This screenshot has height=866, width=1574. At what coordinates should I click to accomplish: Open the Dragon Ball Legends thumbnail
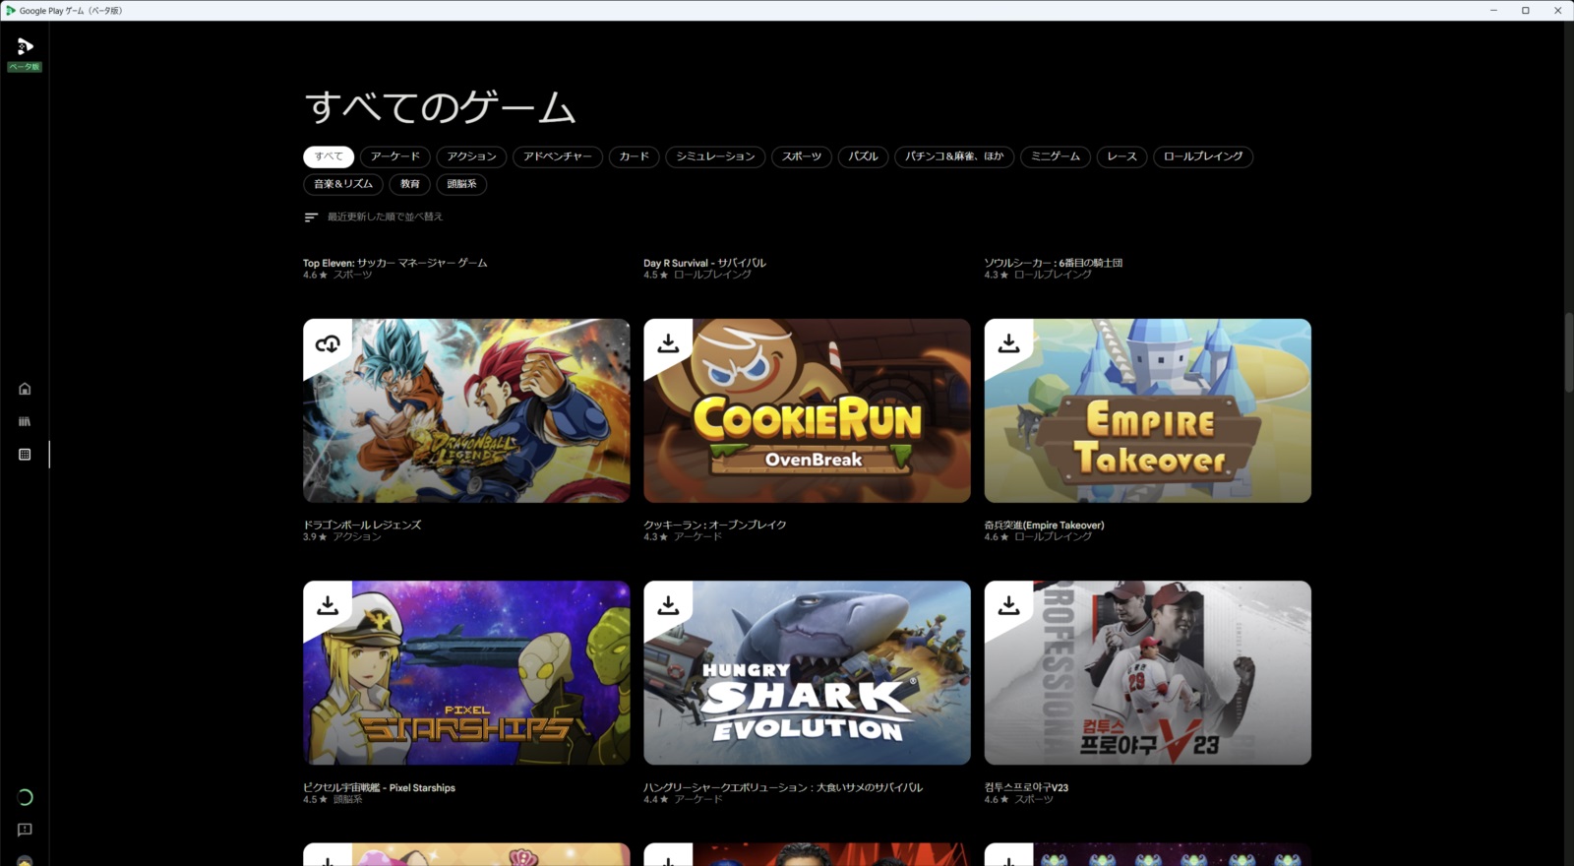466,410
